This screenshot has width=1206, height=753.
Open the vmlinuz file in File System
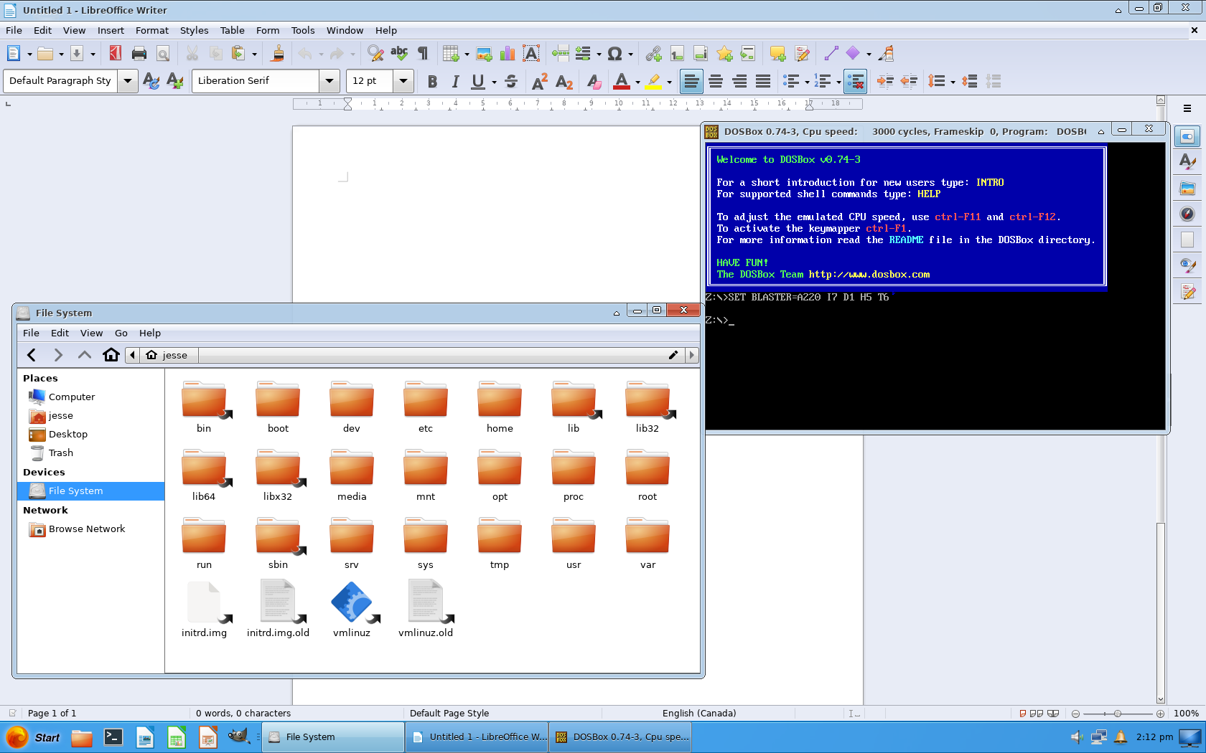pos(352,610)
